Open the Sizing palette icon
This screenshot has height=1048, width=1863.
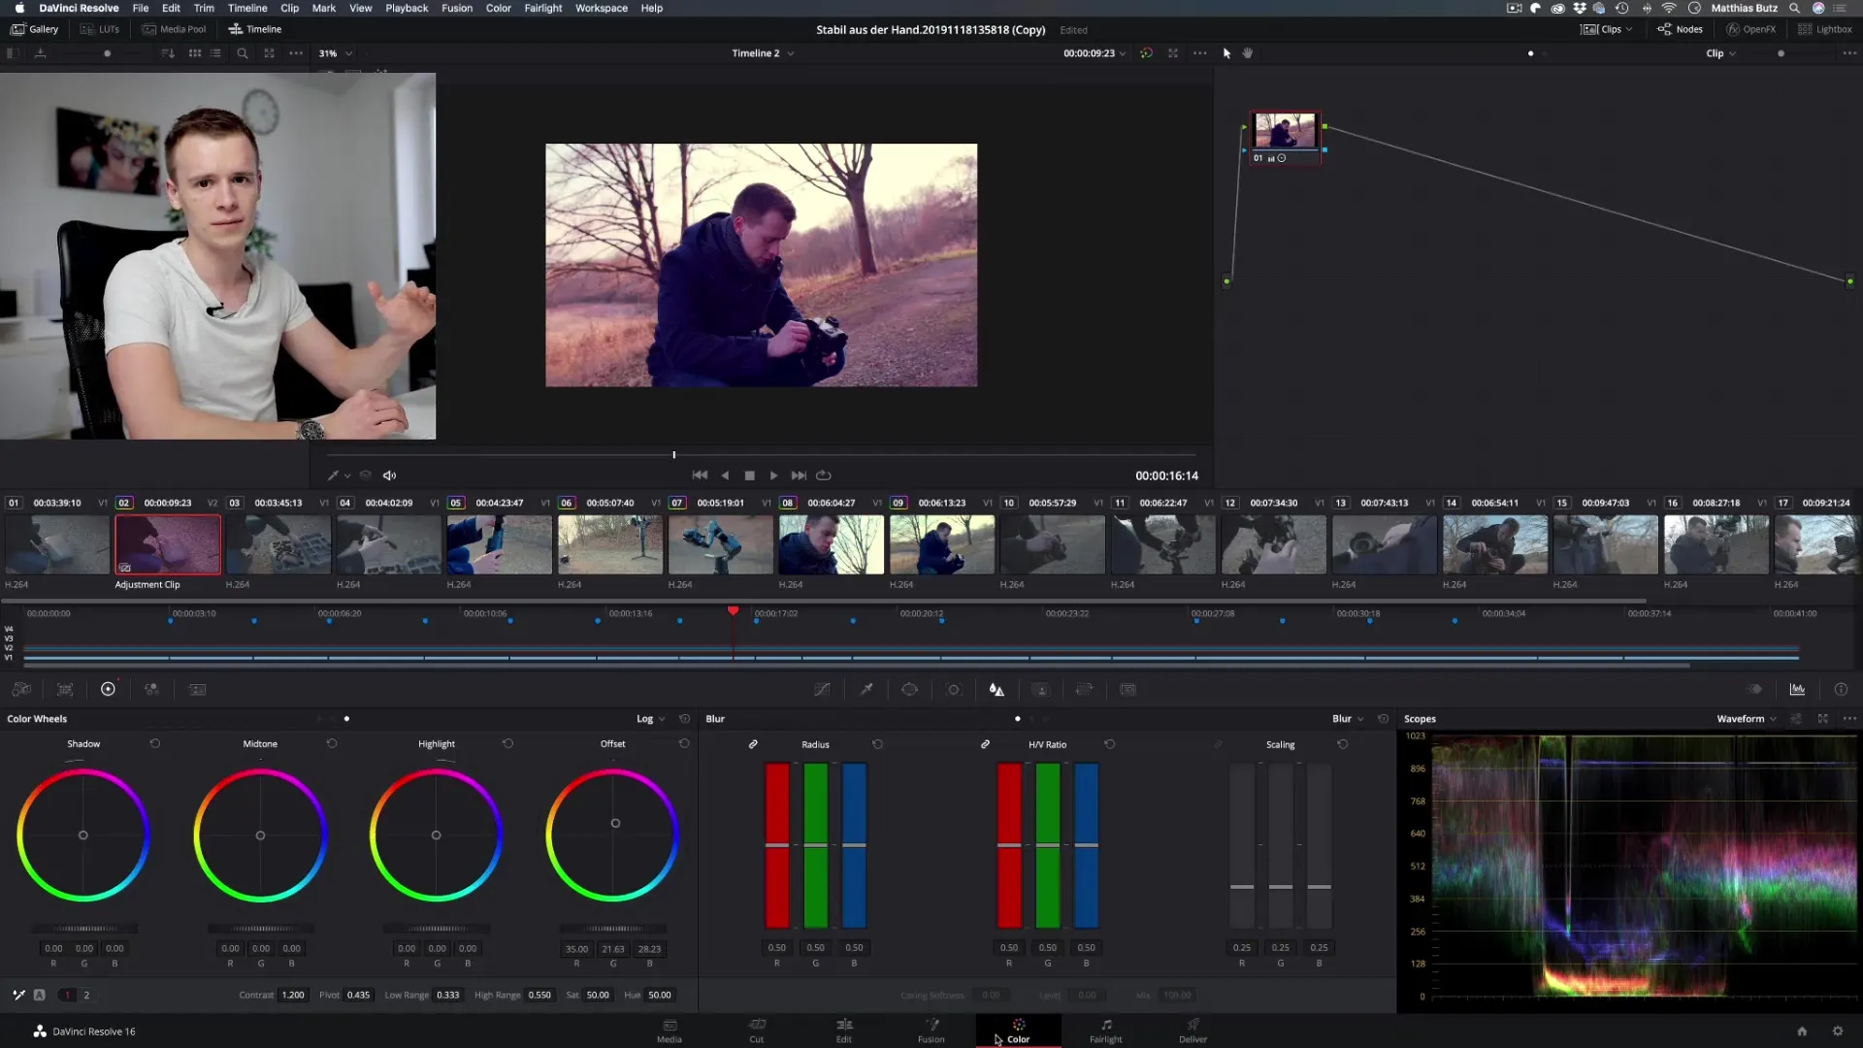(x=1084, y=689)
